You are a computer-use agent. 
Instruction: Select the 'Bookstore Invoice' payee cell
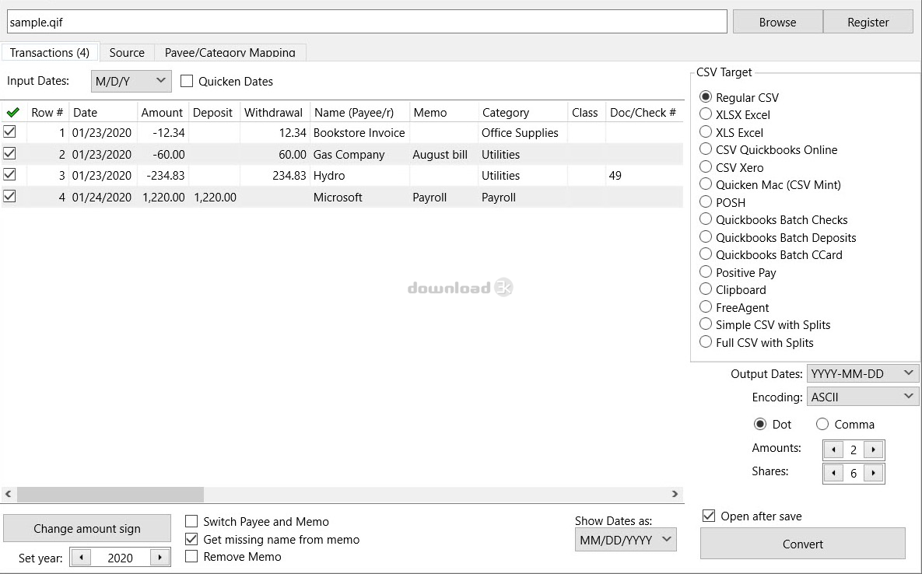[359, 133]
